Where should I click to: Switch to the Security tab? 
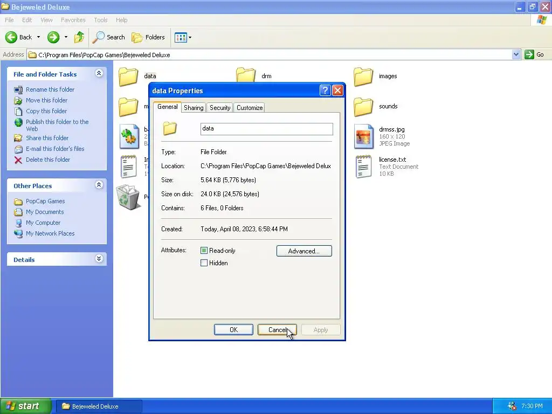coord(220,108)
